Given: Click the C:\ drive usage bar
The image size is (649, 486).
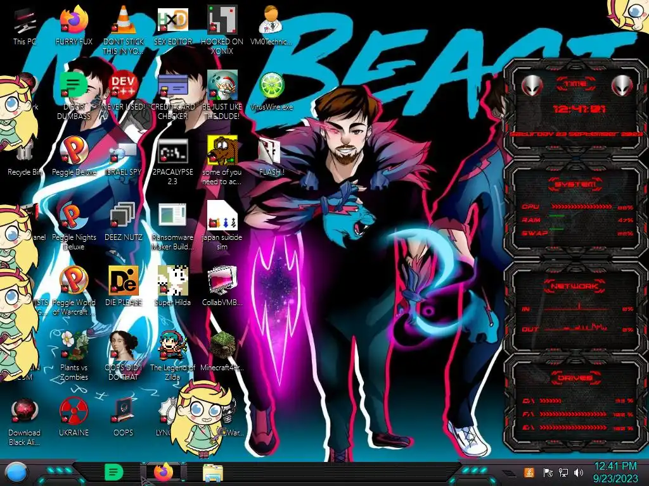Looking at the screenshot, I should (551, 401).
